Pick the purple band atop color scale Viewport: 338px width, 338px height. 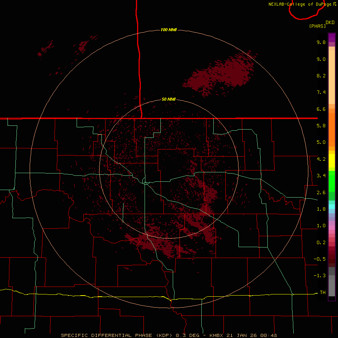click(x=332, y=38)
